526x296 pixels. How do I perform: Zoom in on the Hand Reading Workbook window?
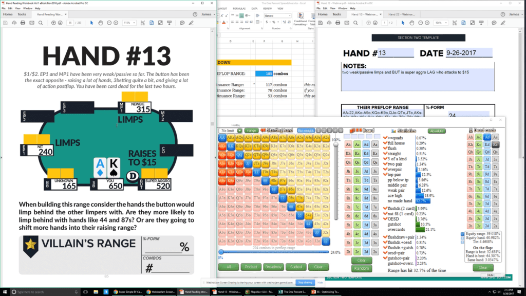pos(116,23)
